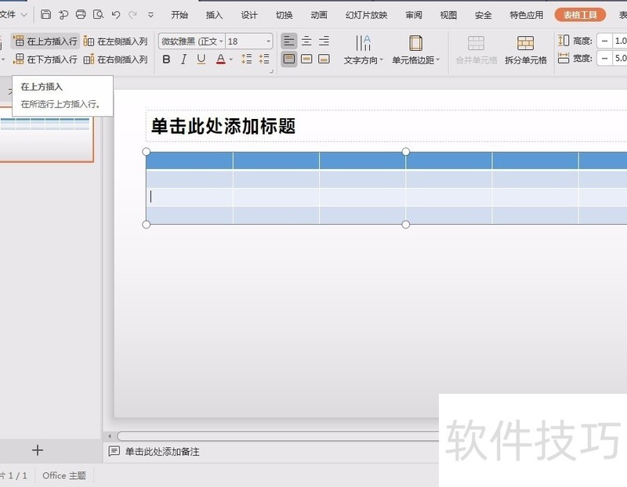Viewport: 627px width, 487px height.
Task: Click the Save icon in quick toolbar
Action: tap(46, 15)
